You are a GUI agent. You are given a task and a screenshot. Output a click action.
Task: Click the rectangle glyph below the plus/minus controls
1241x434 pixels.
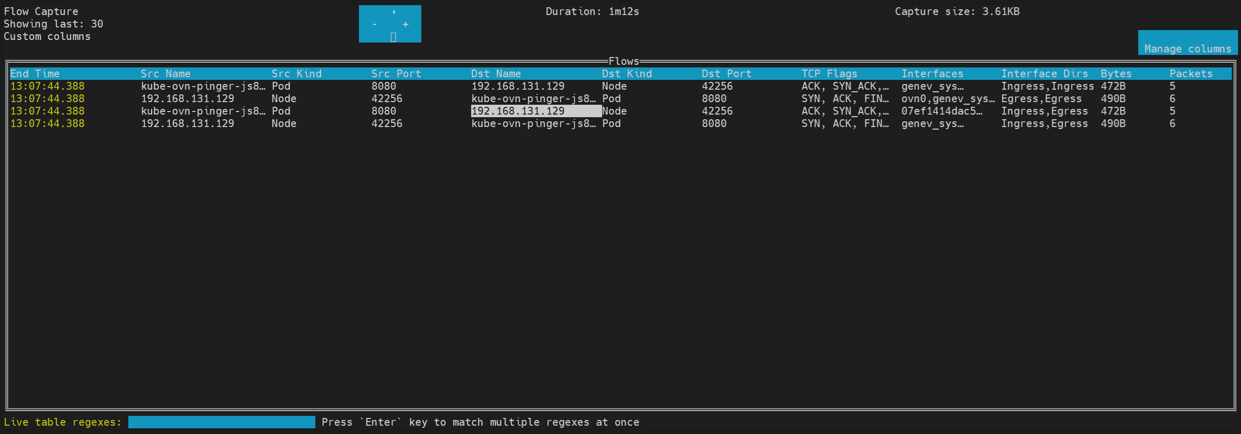coord(393,37)
